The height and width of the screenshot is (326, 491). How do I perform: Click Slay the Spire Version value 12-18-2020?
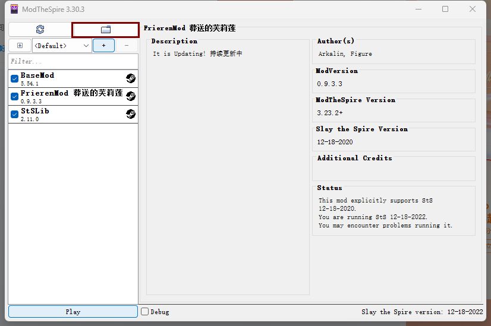pyautogui.click(x=335, y=142)
